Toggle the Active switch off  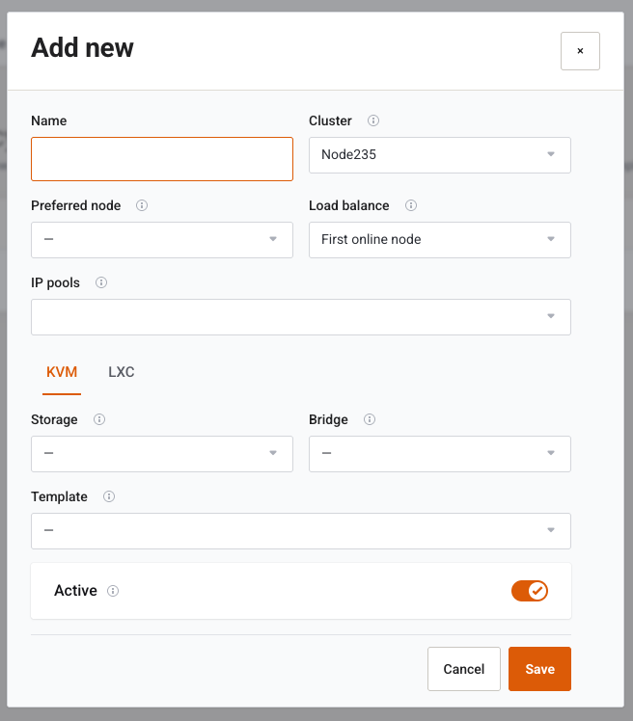click(x=530, y=591)
